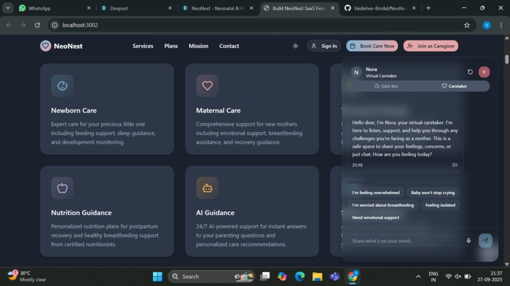Go back in browser history

9,25
